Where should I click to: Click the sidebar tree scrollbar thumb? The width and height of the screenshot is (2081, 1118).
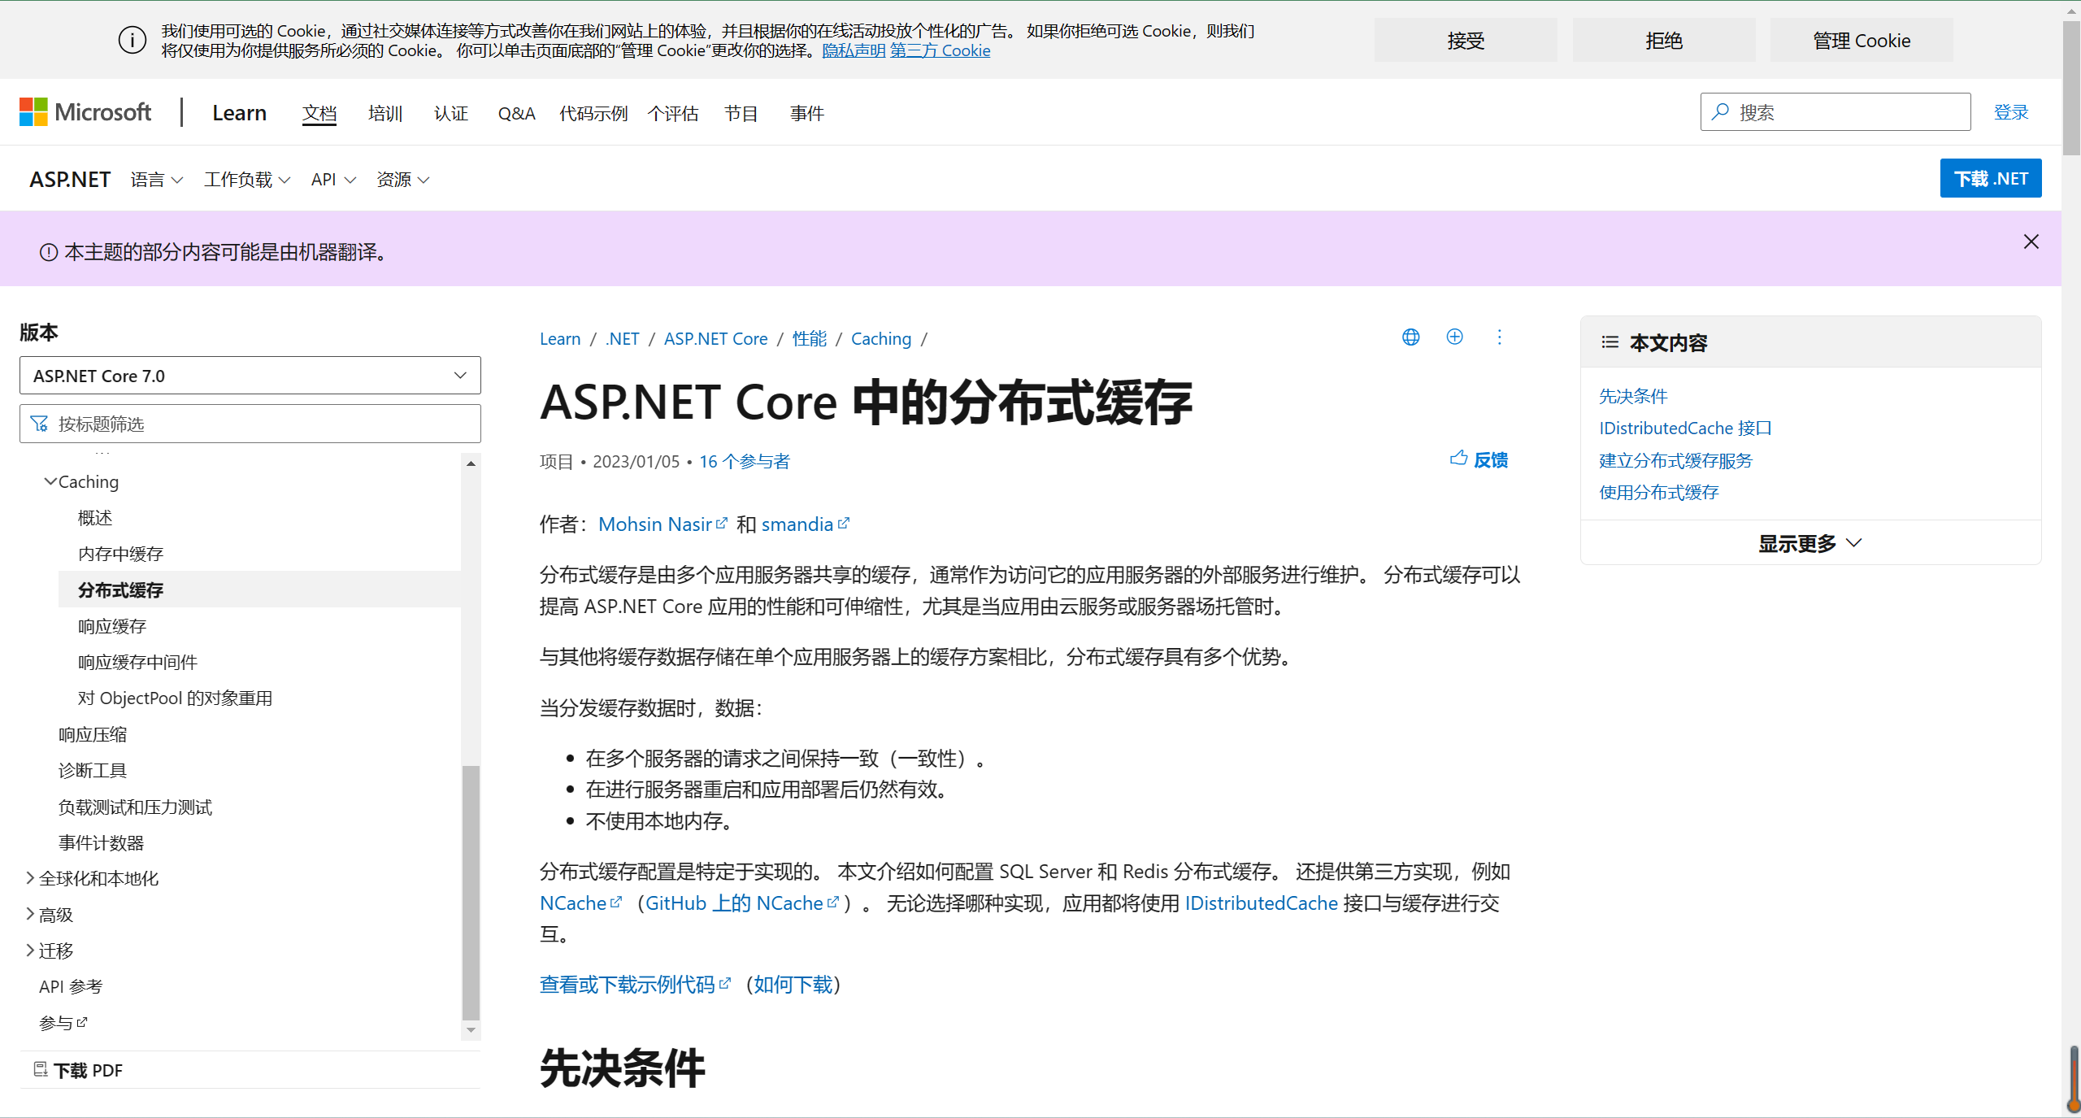click(471, 892)
